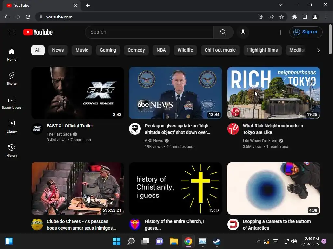Select the Highlight films chip
Screen dimensions: 333x249
(x=262, y=50)
